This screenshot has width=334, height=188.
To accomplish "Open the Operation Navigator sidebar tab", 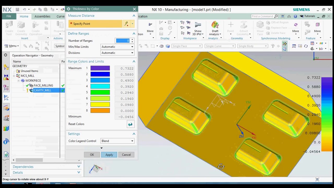I will coord(6,98).
